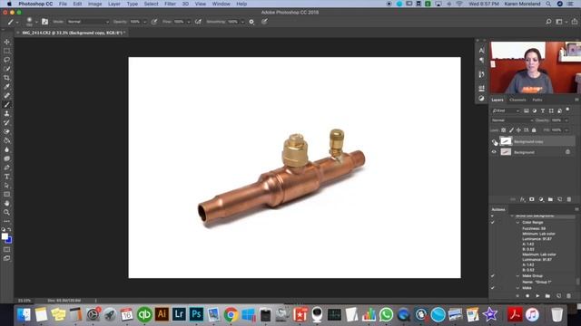Toggle brush settings panel icon
The image size is (581, 326).
(x=44, y=22)
